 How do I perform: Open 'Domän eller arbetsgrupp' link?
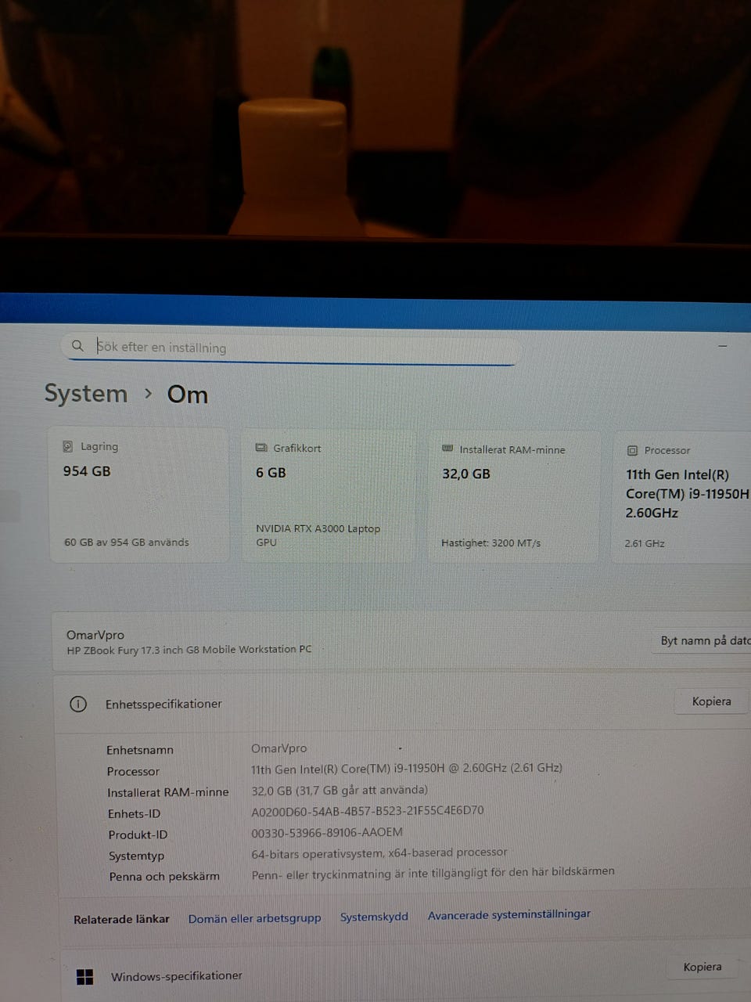254,918
